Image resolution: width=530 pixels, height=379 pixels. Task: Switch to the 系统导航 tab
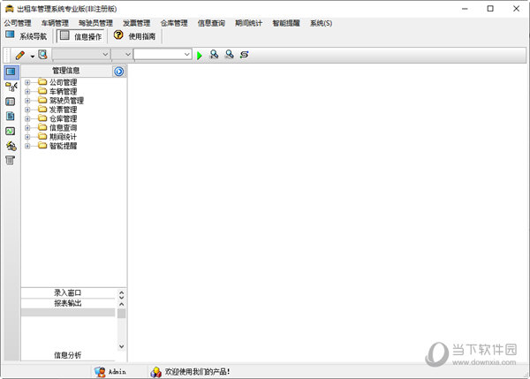click(26, 36)
